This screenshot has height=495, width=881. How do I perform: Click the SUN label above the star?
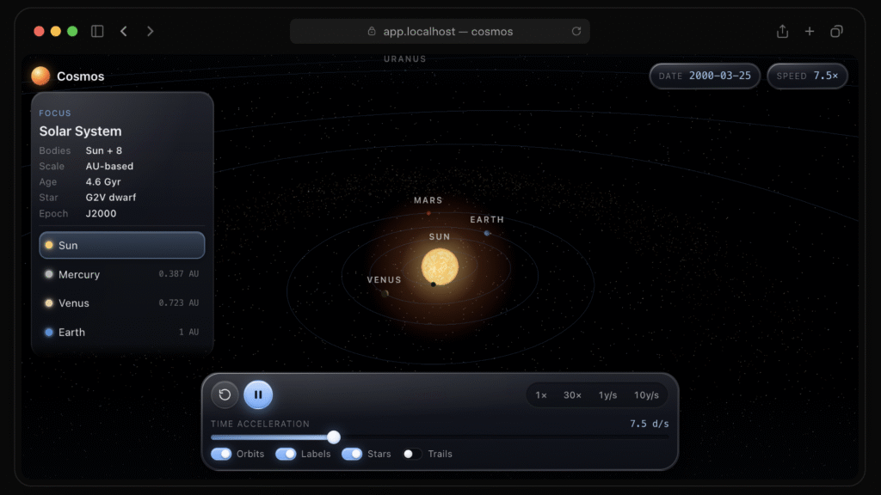(440, 237)
